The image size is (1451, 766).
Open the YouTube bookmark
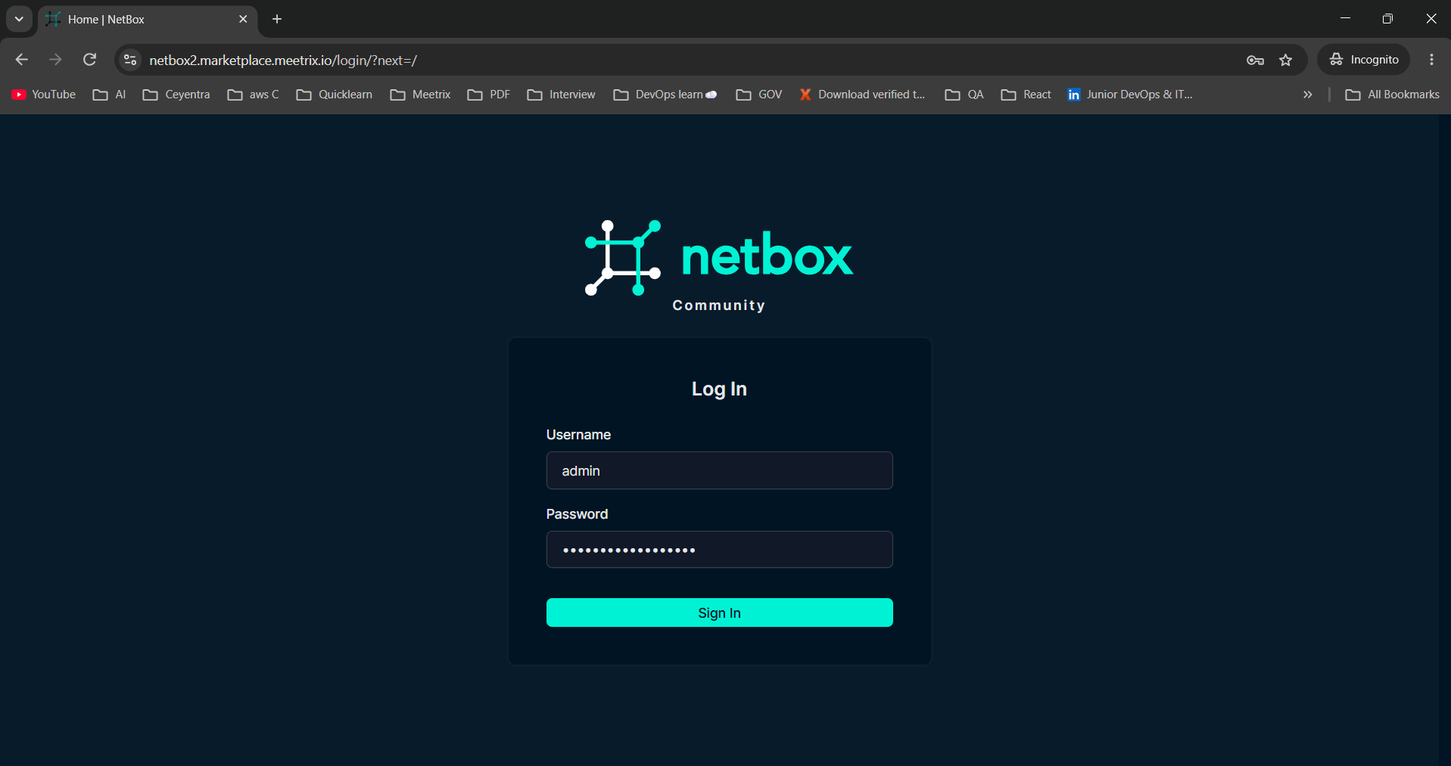tap(44, 95)
